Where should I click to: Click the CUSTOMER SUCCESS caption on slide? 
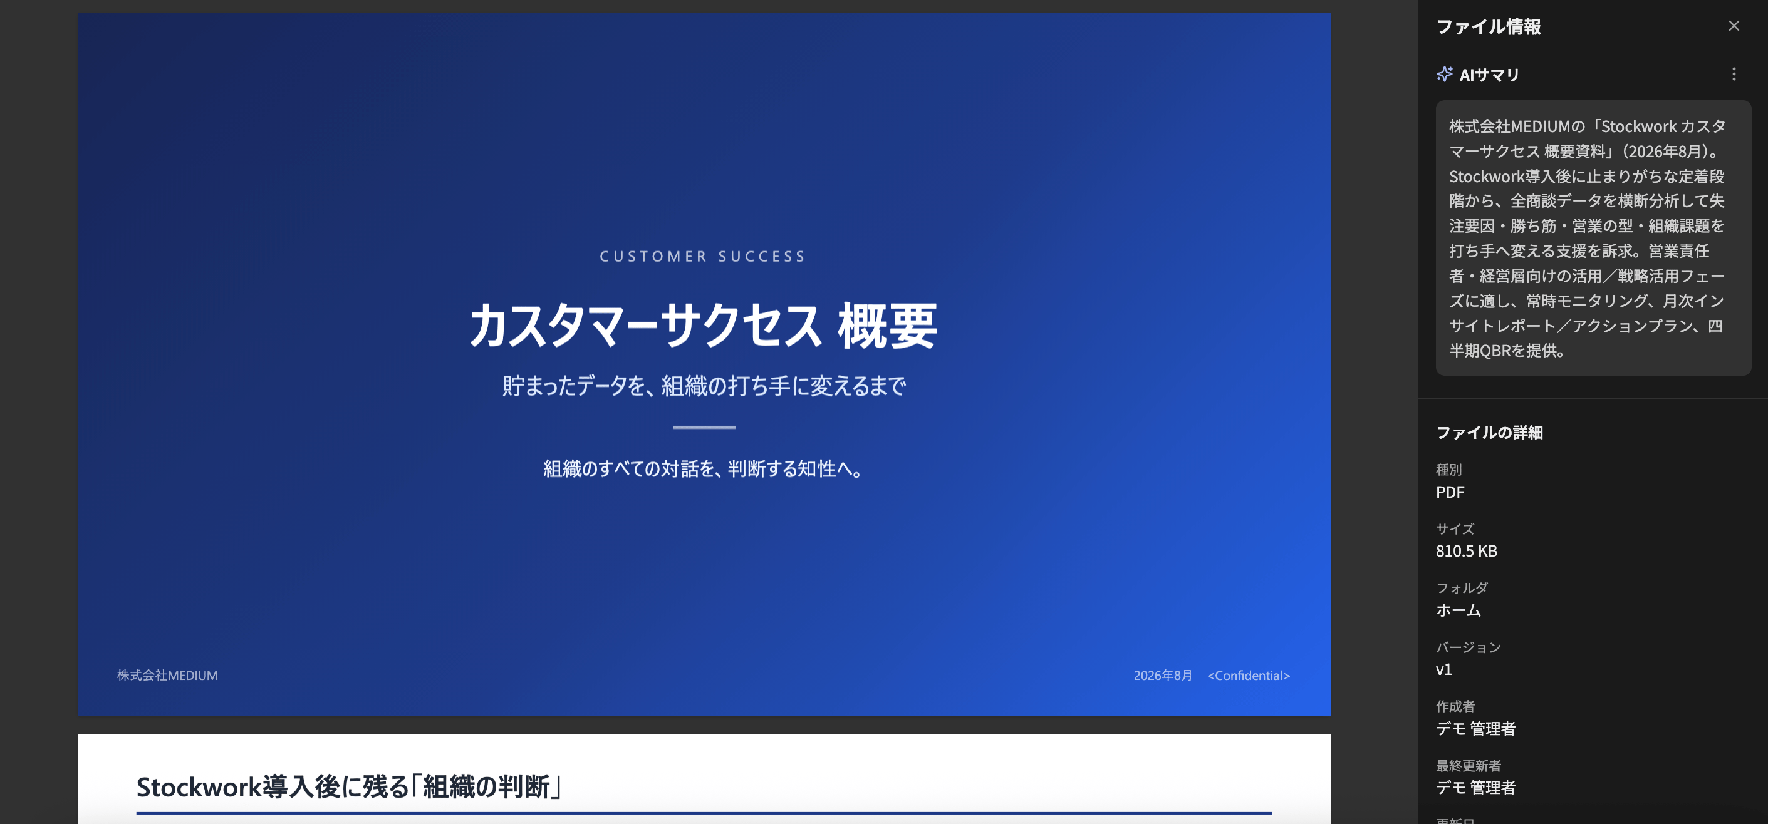click(704, 257)
